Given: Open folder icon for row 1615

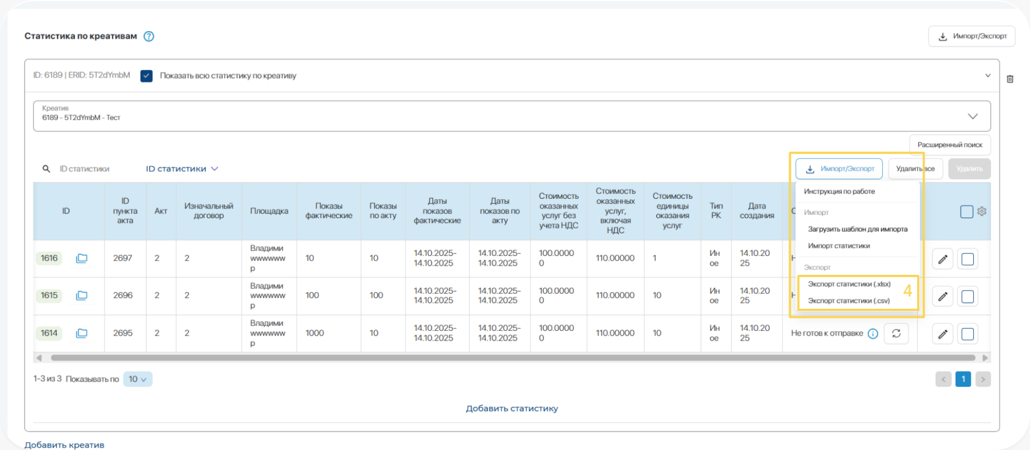Looking at the screenshot, I should coord(81,295).
